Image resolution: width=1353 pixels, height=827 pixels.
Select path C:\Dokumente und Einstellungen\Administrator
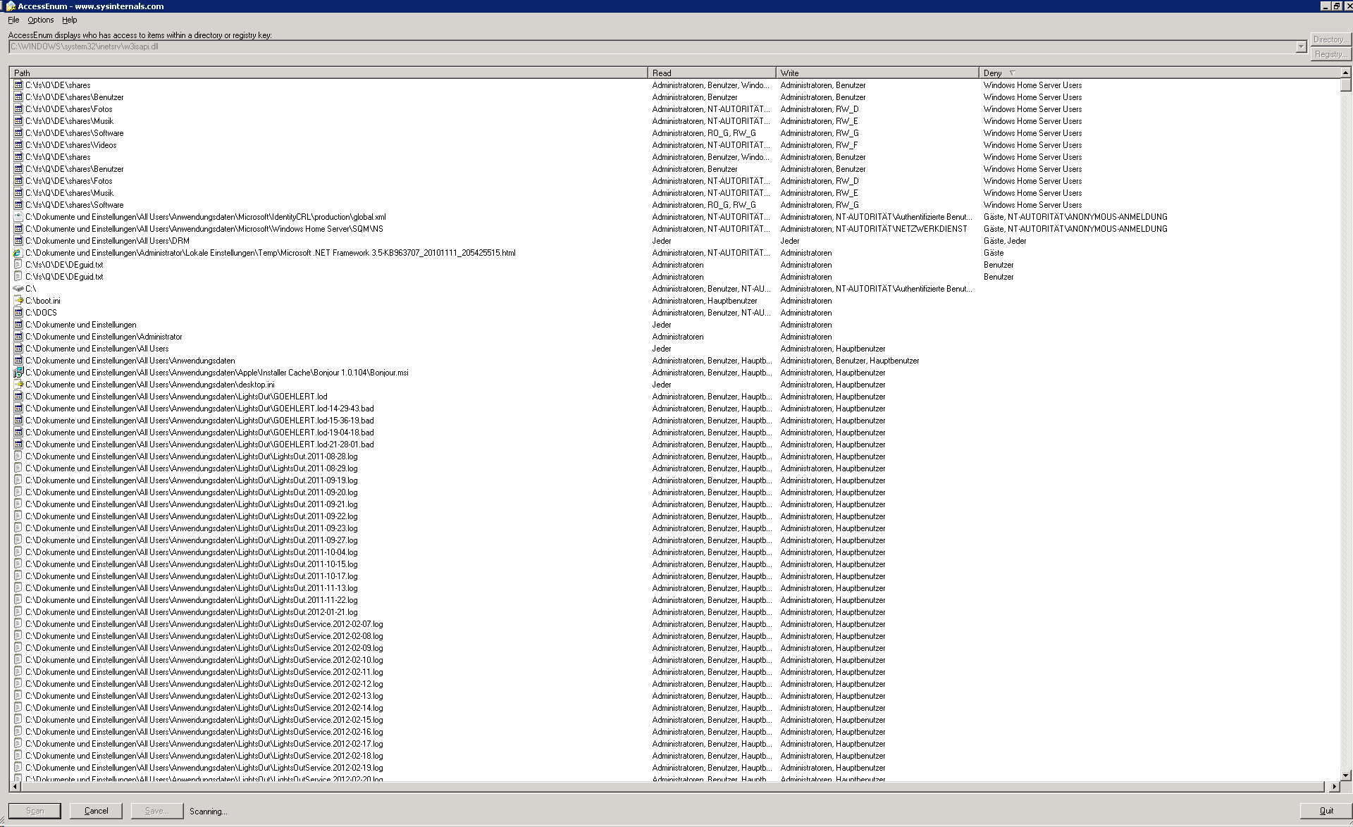click(104, 337)
